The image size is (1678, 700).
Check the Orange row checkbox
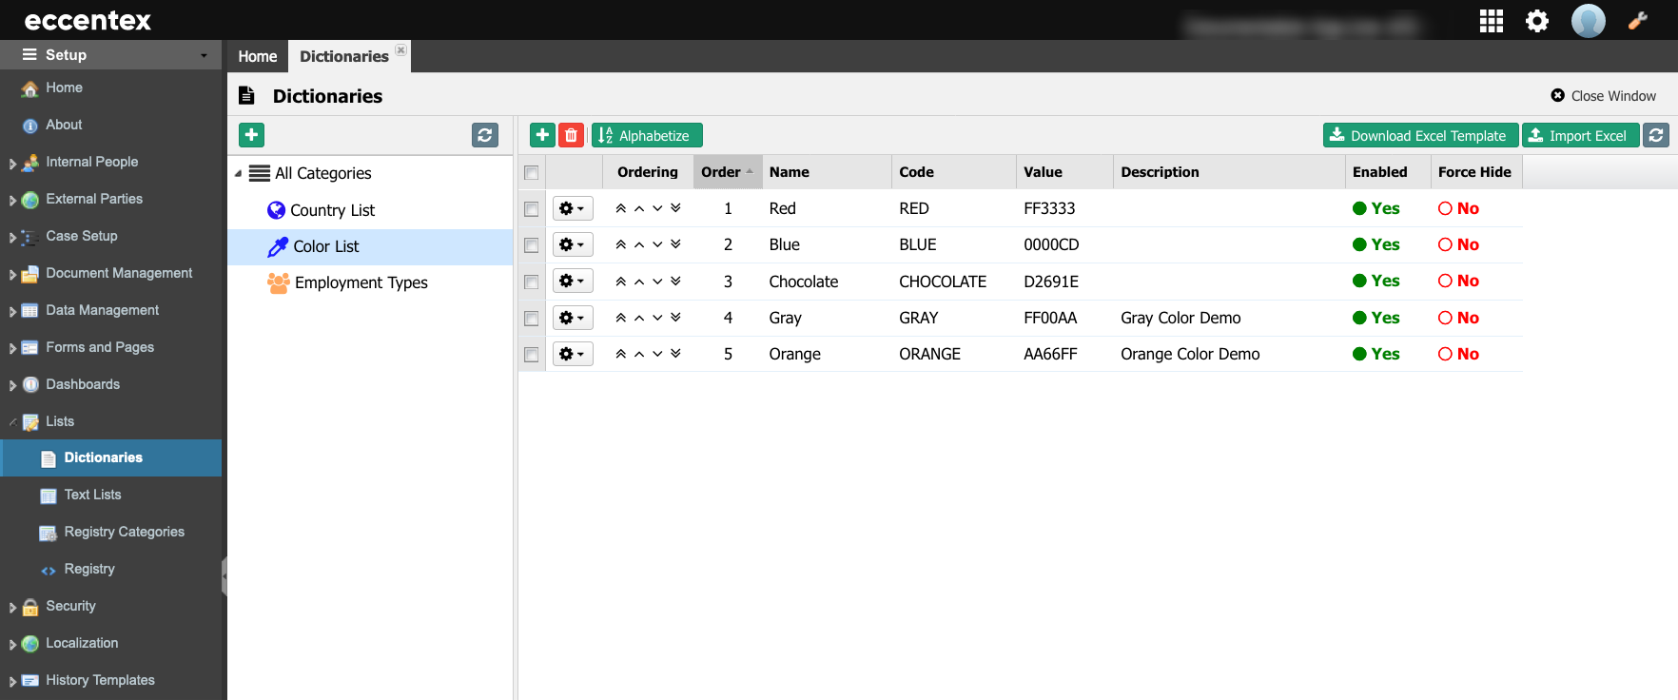coord(531,355)
